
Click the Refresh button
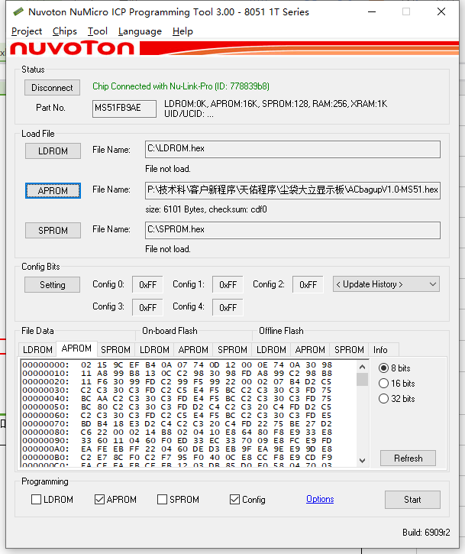point(408,458)
